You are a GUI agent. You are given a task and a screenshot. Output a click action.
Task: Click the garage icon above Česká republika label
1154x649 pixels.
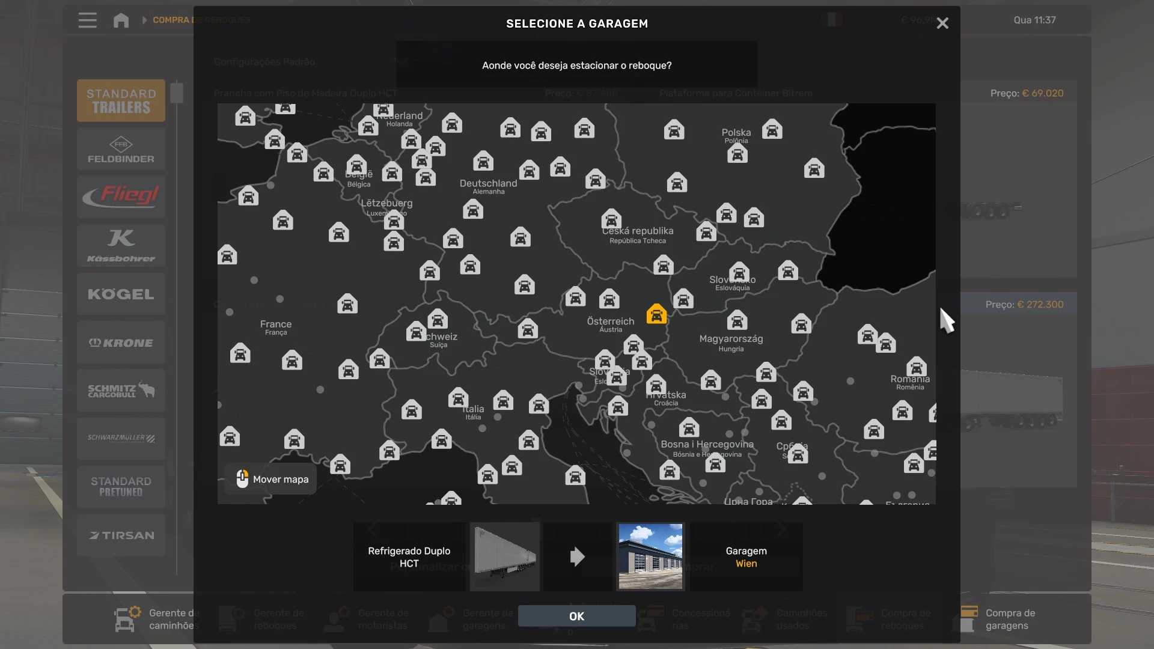611,219
